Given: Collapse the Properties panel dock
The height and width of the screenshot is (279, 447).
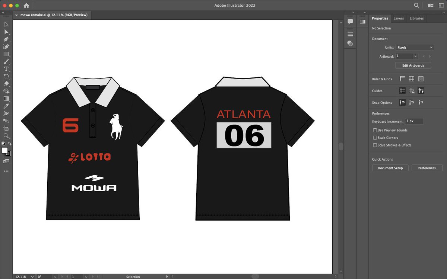Looking at the screenshot, I should (x=443, y=13).
